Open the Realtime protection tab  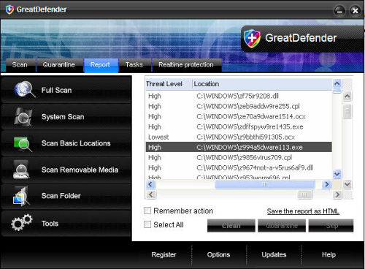click(186, 65)
